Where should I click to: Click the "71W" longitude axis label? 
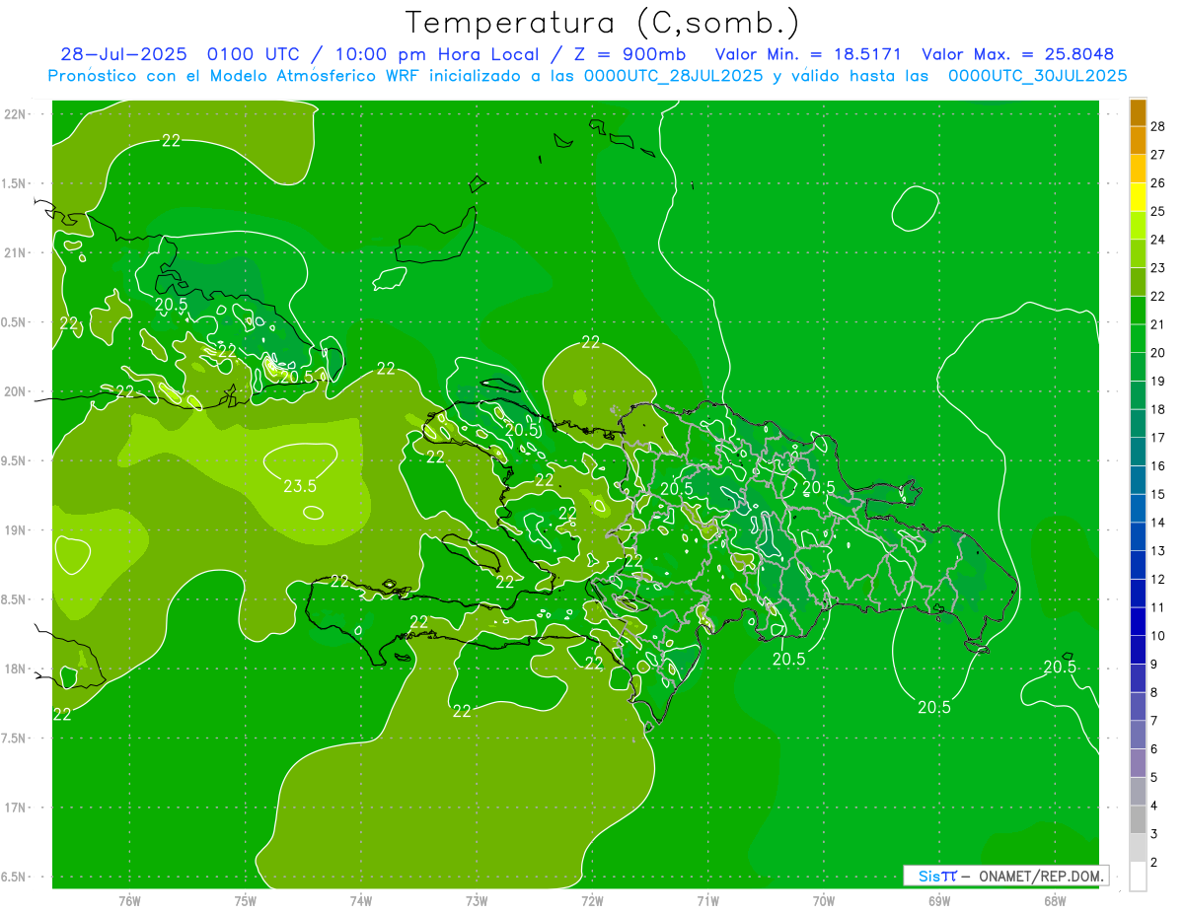(707, 901)
